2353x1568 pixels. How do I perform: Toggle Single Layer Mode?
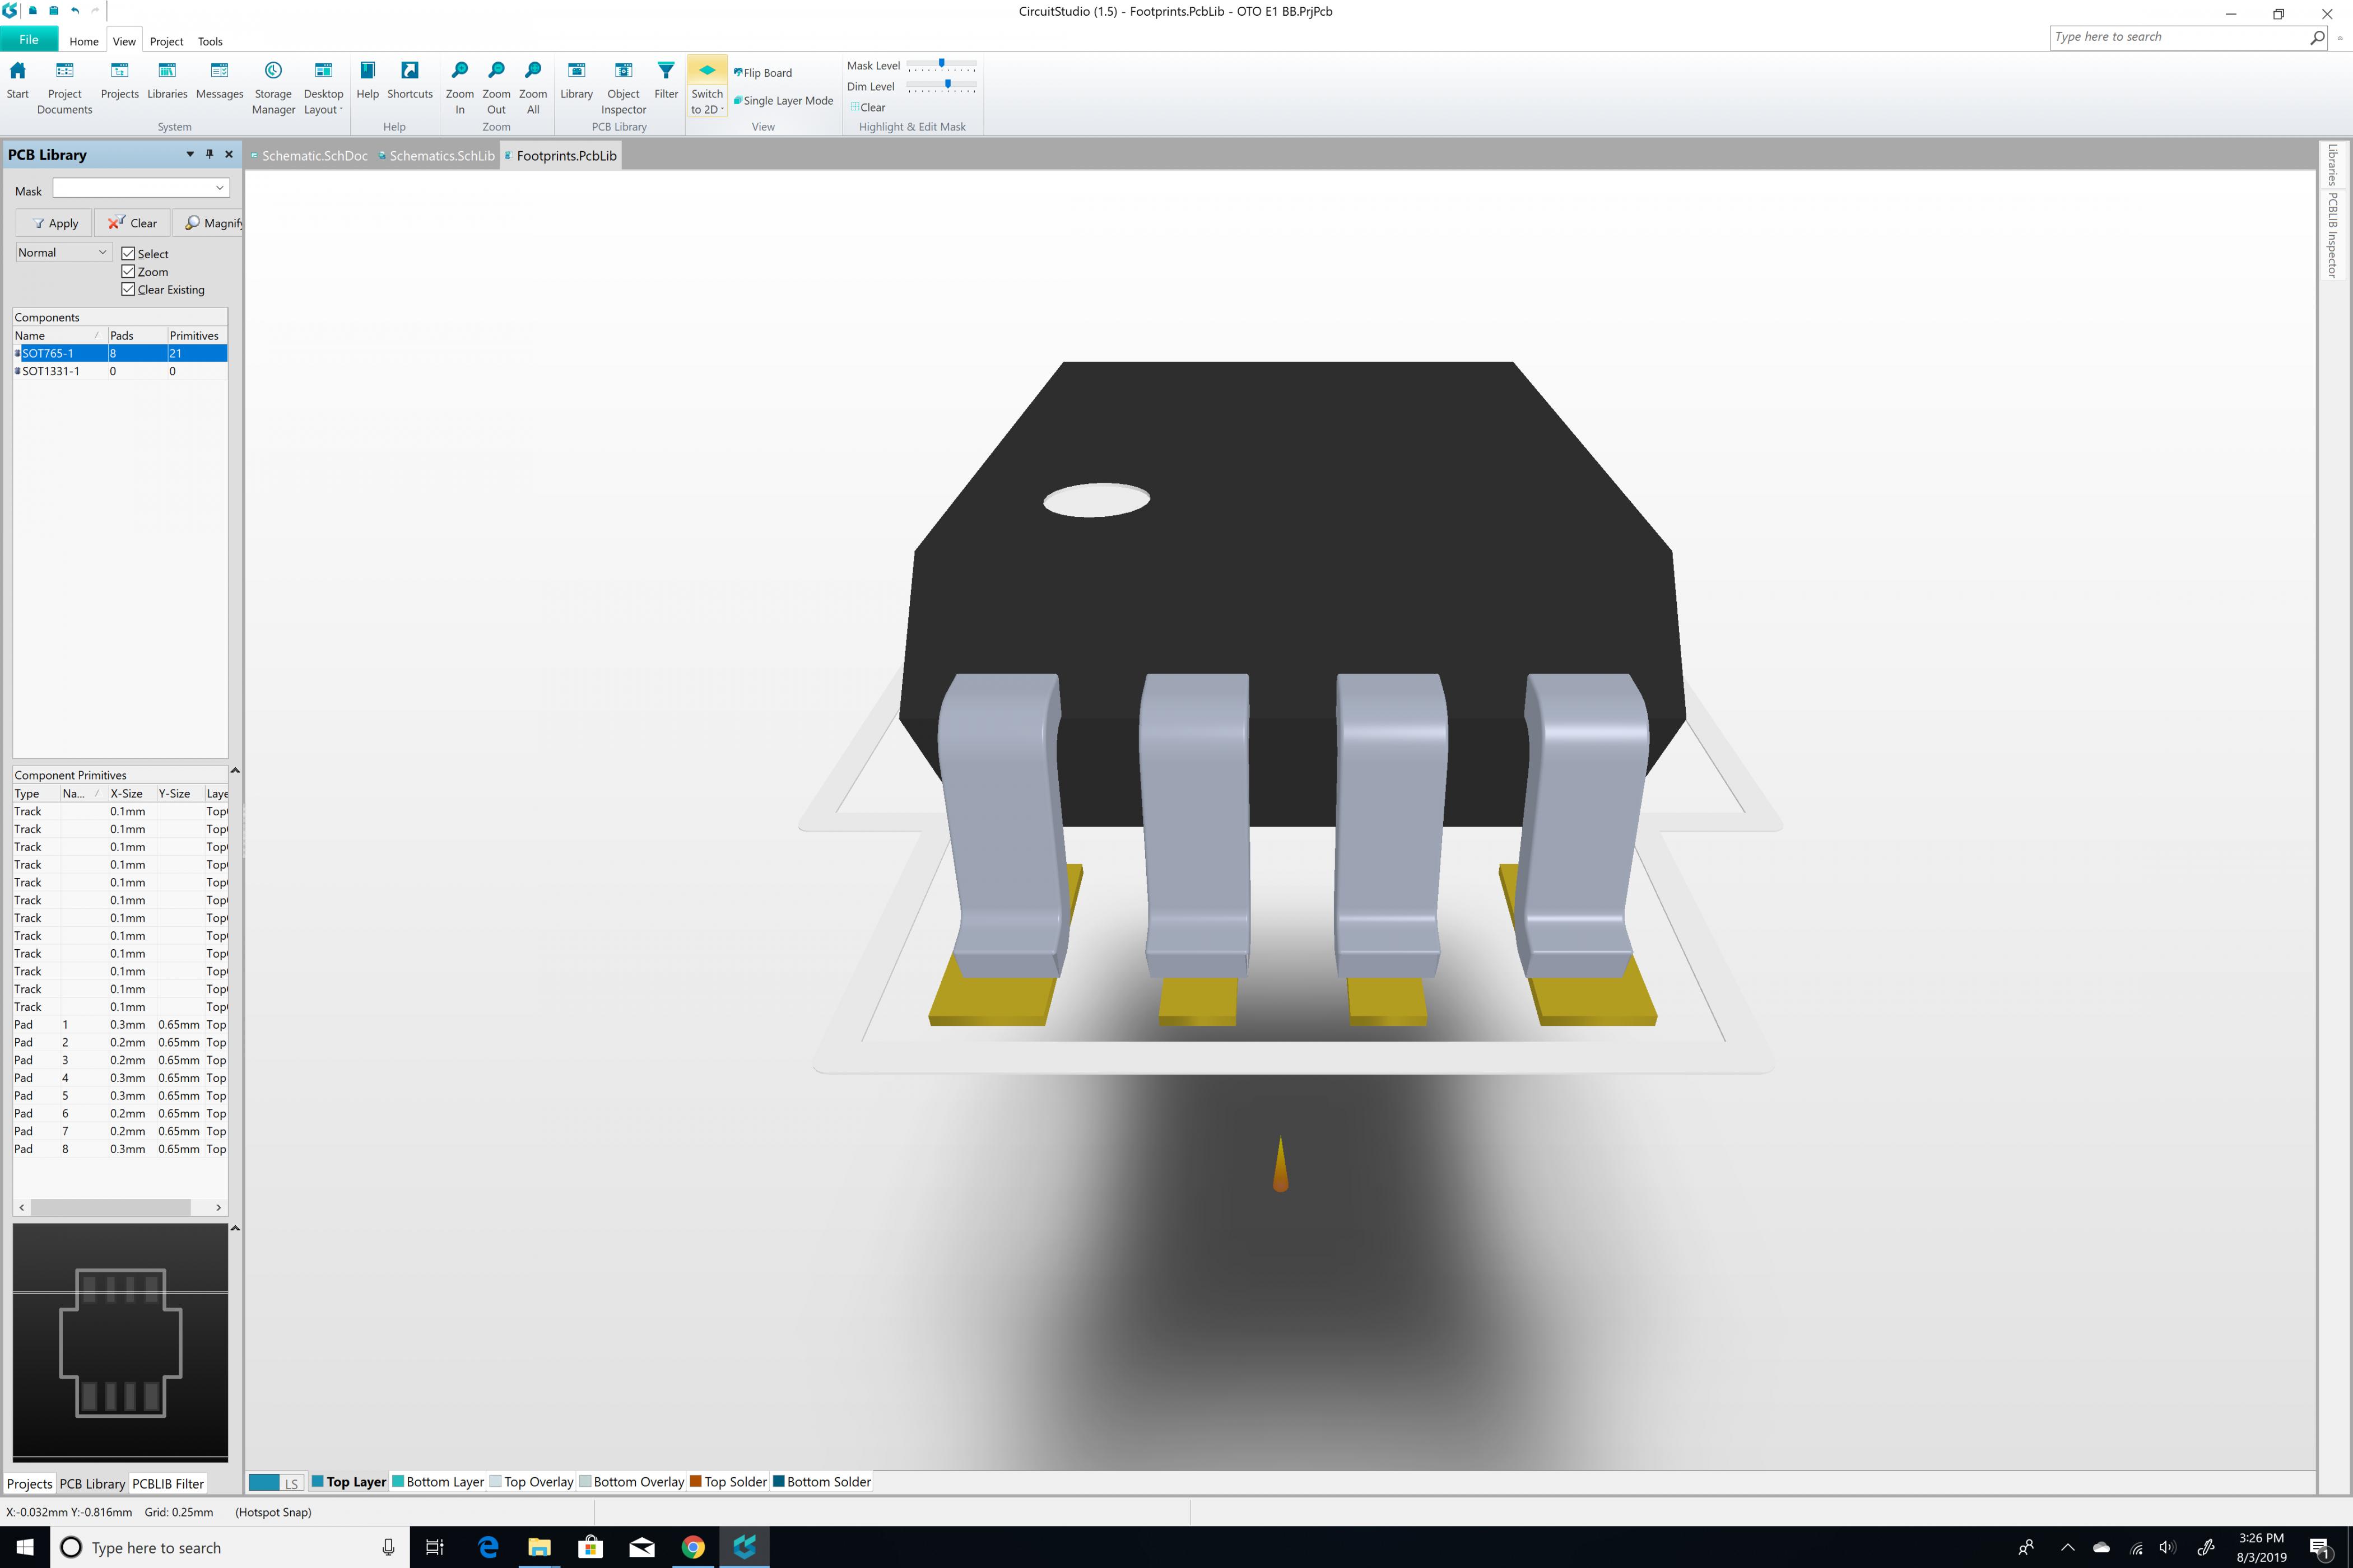(783, 100)
